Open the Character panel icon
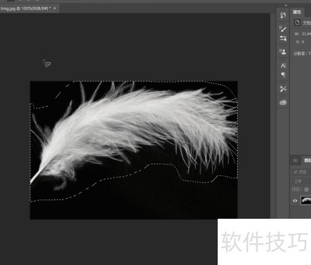Viewport: 311px width, 265px height. point(283,66)
